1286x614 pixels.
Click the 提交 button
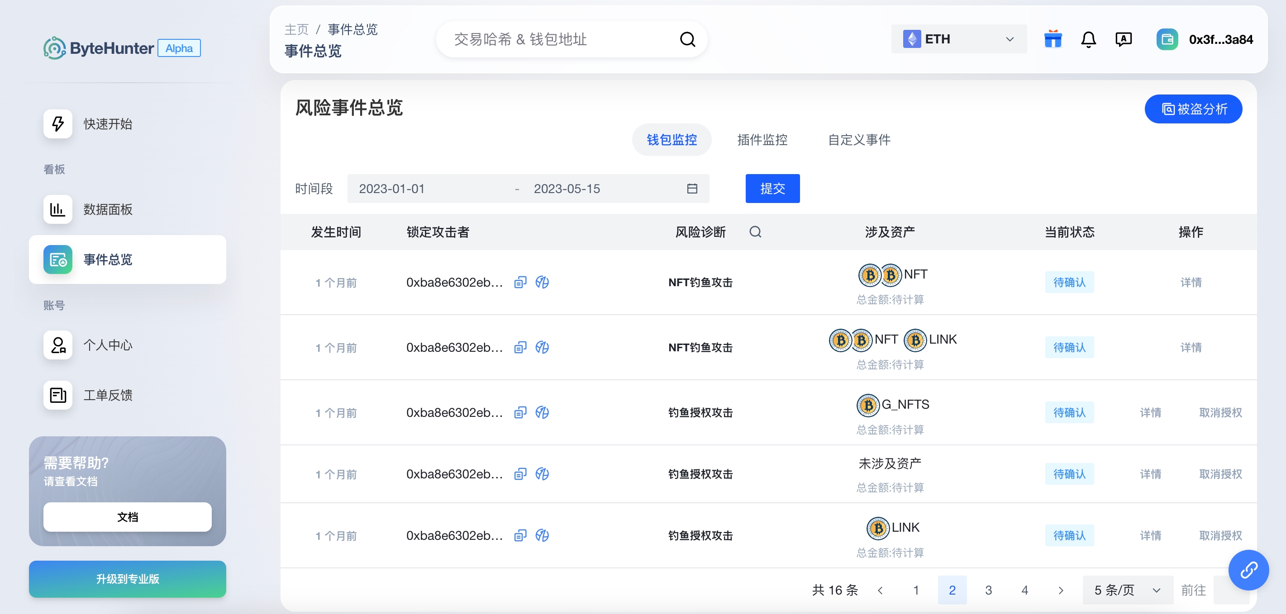click(x=772, y=189)
